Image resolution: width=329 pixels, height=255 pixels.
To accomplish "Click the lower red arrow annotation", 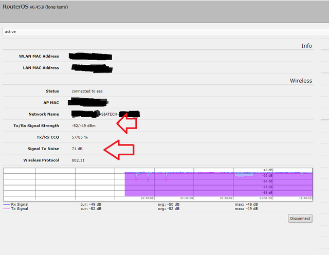I will click(x=119, y=149).
